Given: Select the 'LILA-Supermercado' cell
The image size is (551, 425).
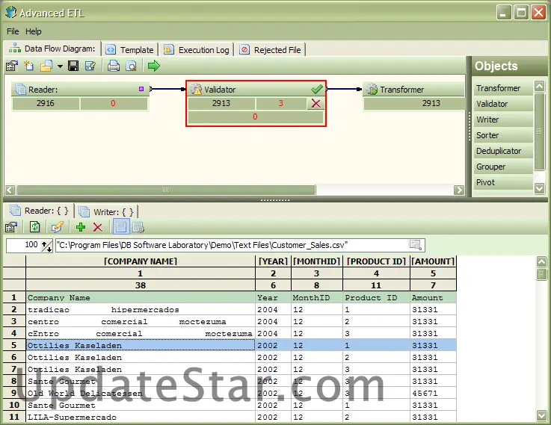Looking at the screenshot, I should [x=141, y=417].
